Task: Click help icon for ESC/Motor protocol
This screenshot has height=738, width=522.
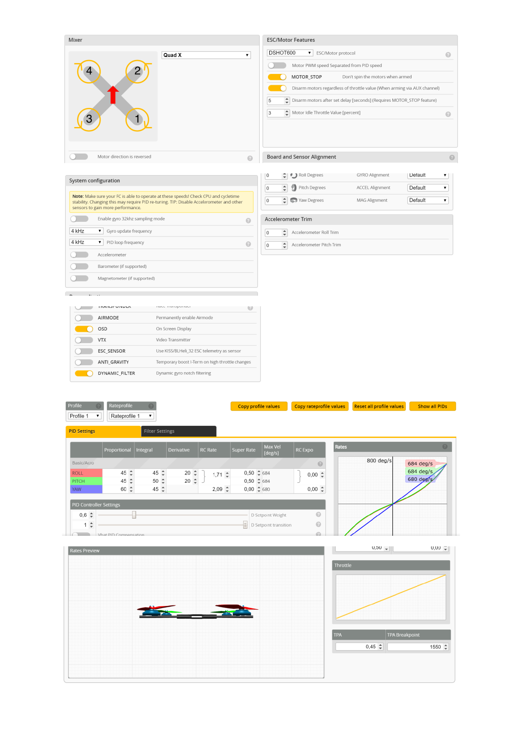Action: click(448, 55)
